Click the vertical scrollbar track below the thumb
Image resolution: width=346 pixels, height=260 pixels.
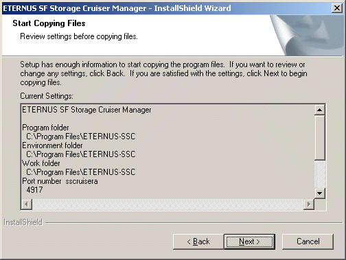click(320, 174)
